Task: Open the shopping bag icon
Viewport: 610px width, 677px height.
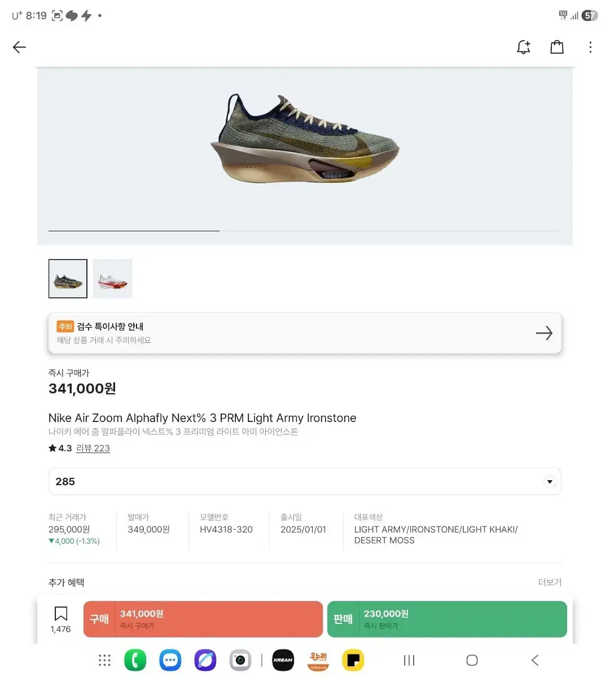Action: click(x=557, y=47)
